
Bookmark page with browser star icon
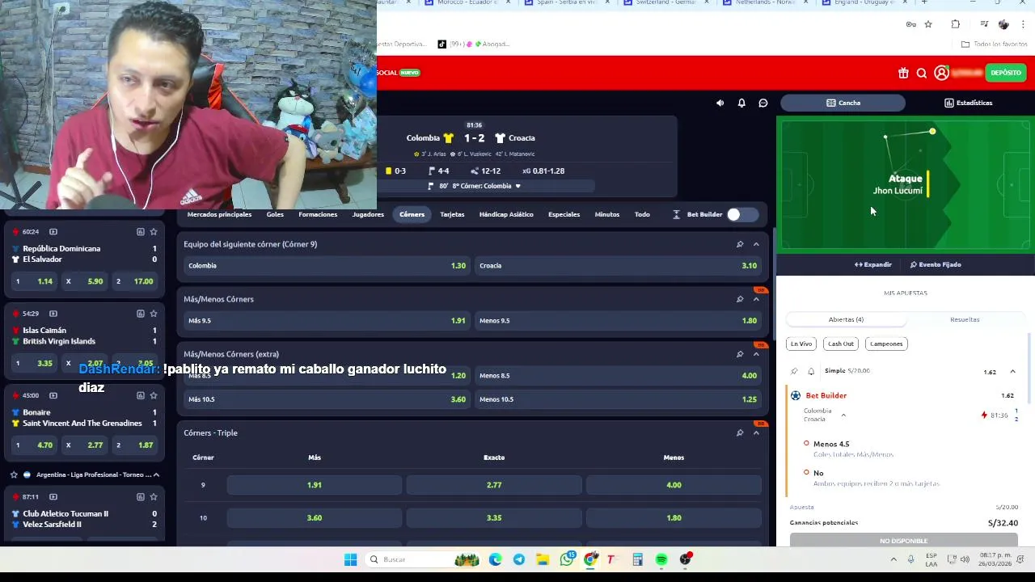(928, 24)
